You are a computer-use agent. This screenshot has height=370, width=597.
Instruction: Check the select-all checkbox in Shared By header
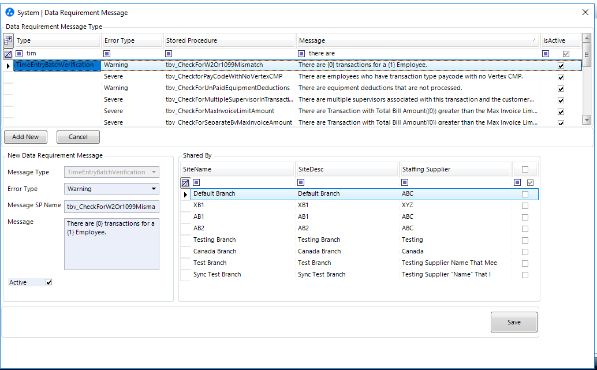tap(525, 169)
